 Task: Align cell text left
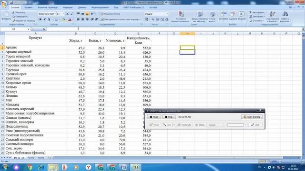click(78, 19)
